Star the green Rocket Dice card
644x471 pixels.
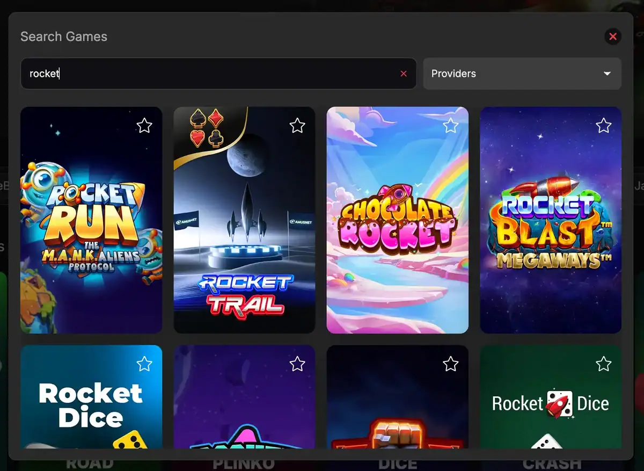[x=604, y=364]
